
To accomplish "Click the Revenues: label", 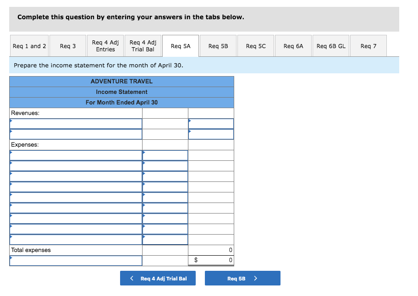I will pos(25,113).
